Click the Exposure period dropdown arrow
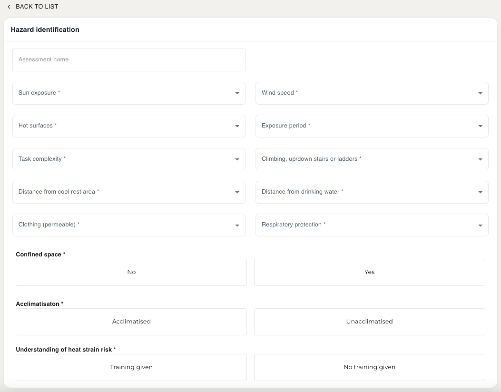The height and width of the screenshot is (392, 501). (480, 127)
